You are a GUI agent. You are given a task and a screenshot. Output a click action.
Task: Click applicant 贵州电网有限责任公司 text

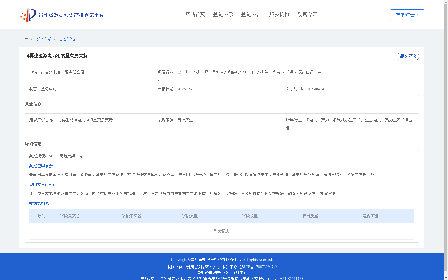pyautogui.click(x=64, y=72)
